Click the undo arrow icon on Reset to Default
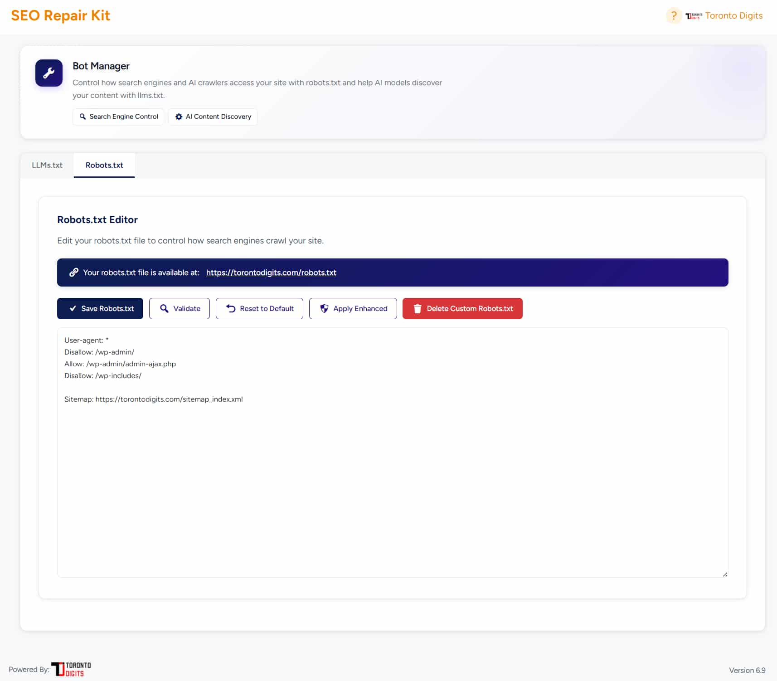Viewport: 777px width, 681px height. pos(231,308)
